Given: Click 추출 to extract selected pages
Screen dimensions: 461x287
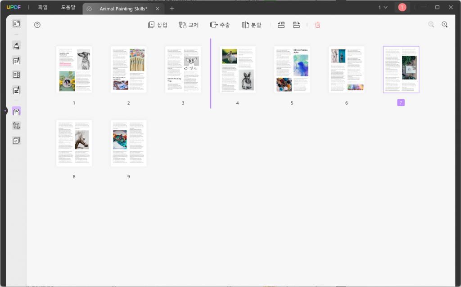Looking at the screenshot, I should pos(220,25).
